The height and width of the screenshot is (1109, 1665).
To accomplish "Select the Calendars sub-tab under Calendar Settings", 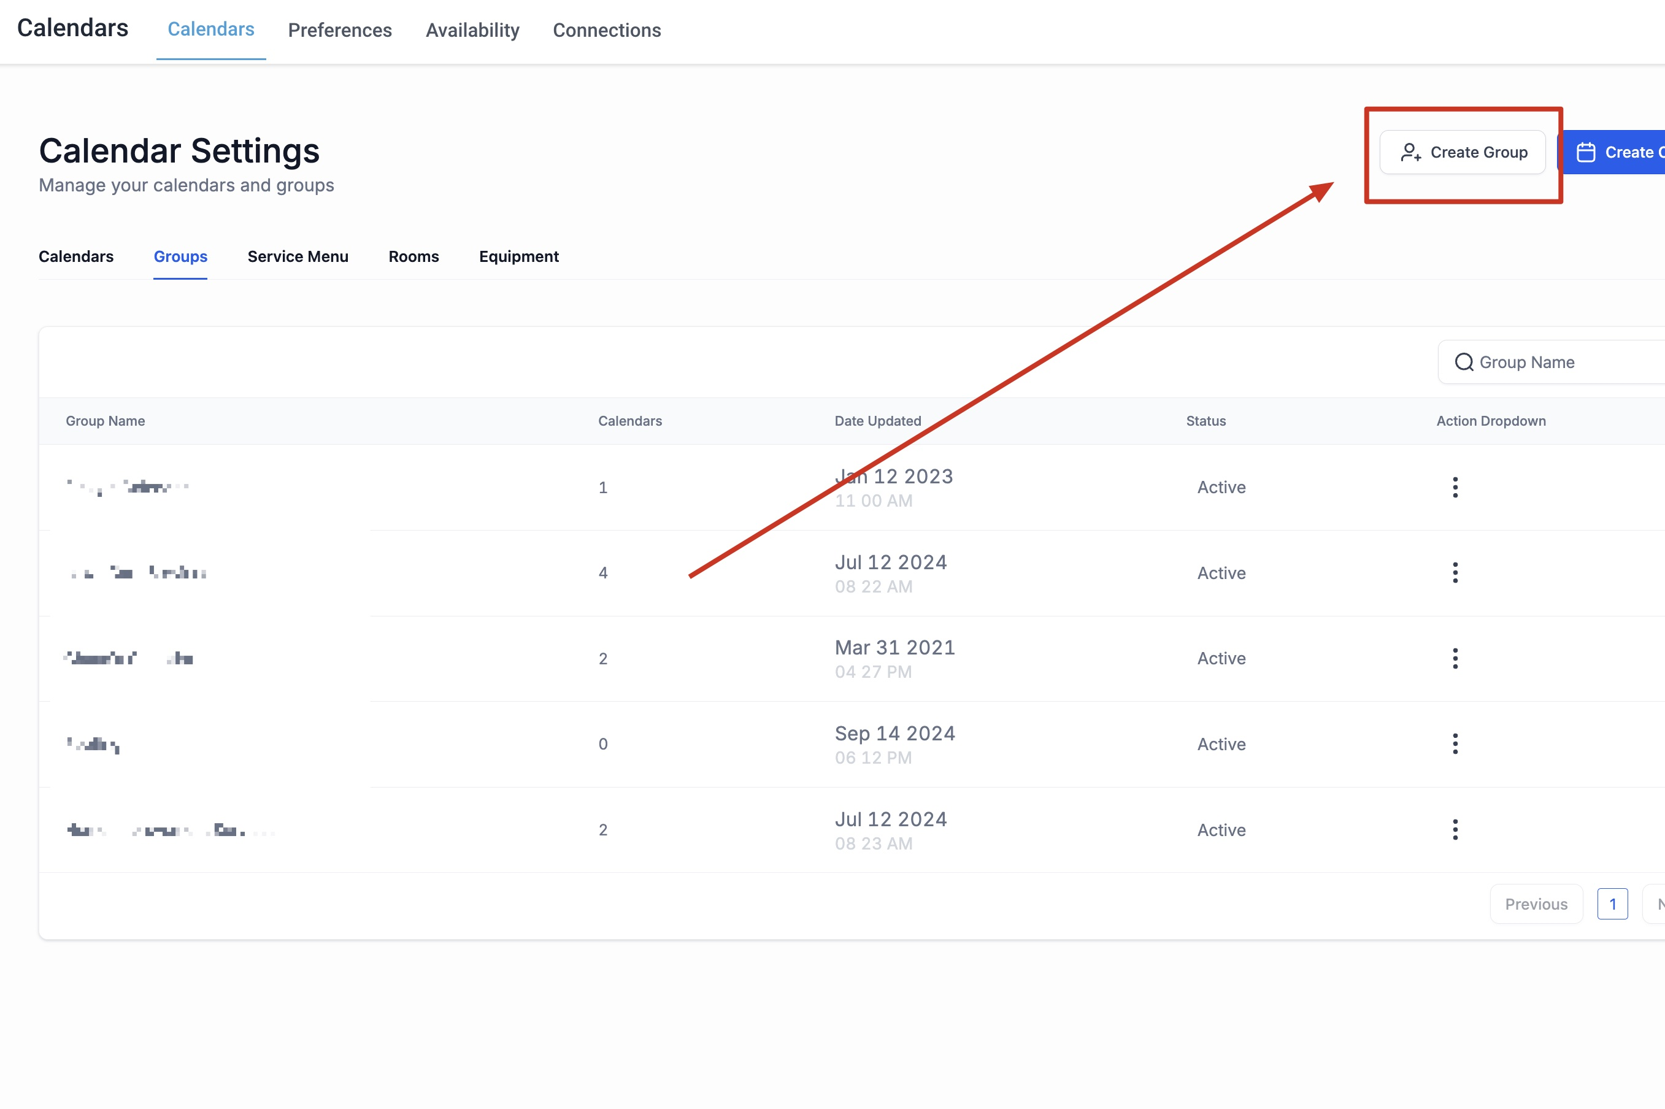I will [x=75, y=257].
